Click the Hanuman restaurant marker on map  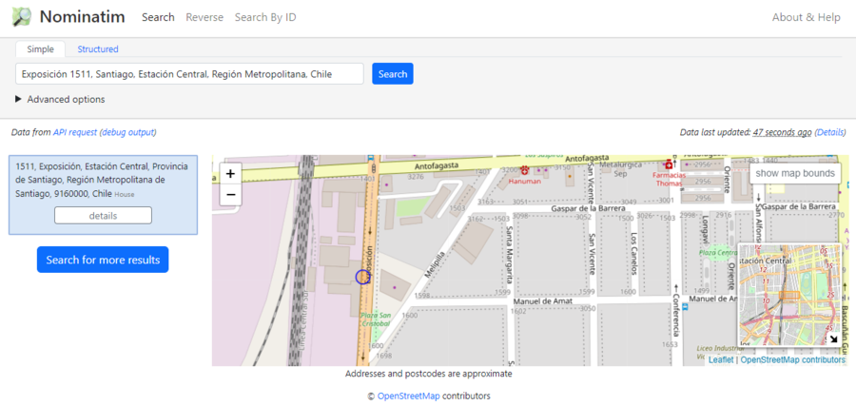click(x=525, y=170)
